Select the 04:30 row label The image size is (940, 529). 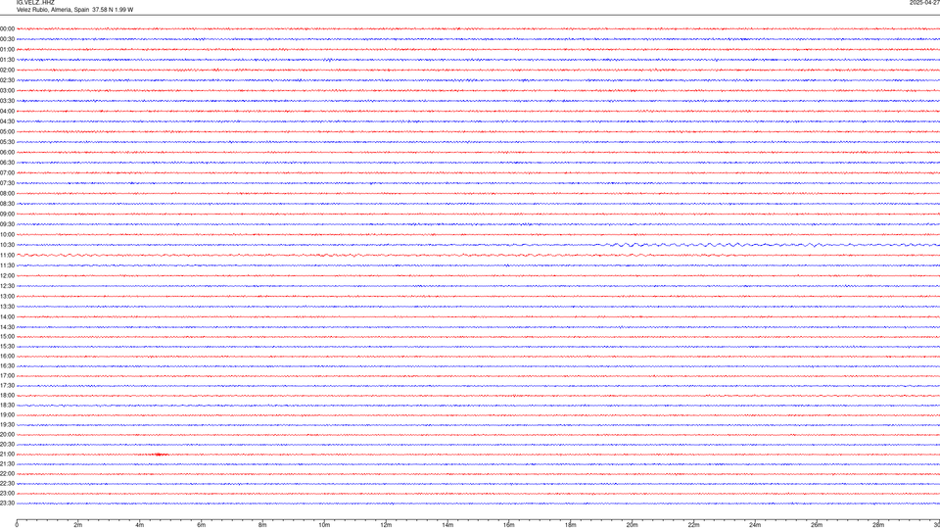click(x=7, y=121)
